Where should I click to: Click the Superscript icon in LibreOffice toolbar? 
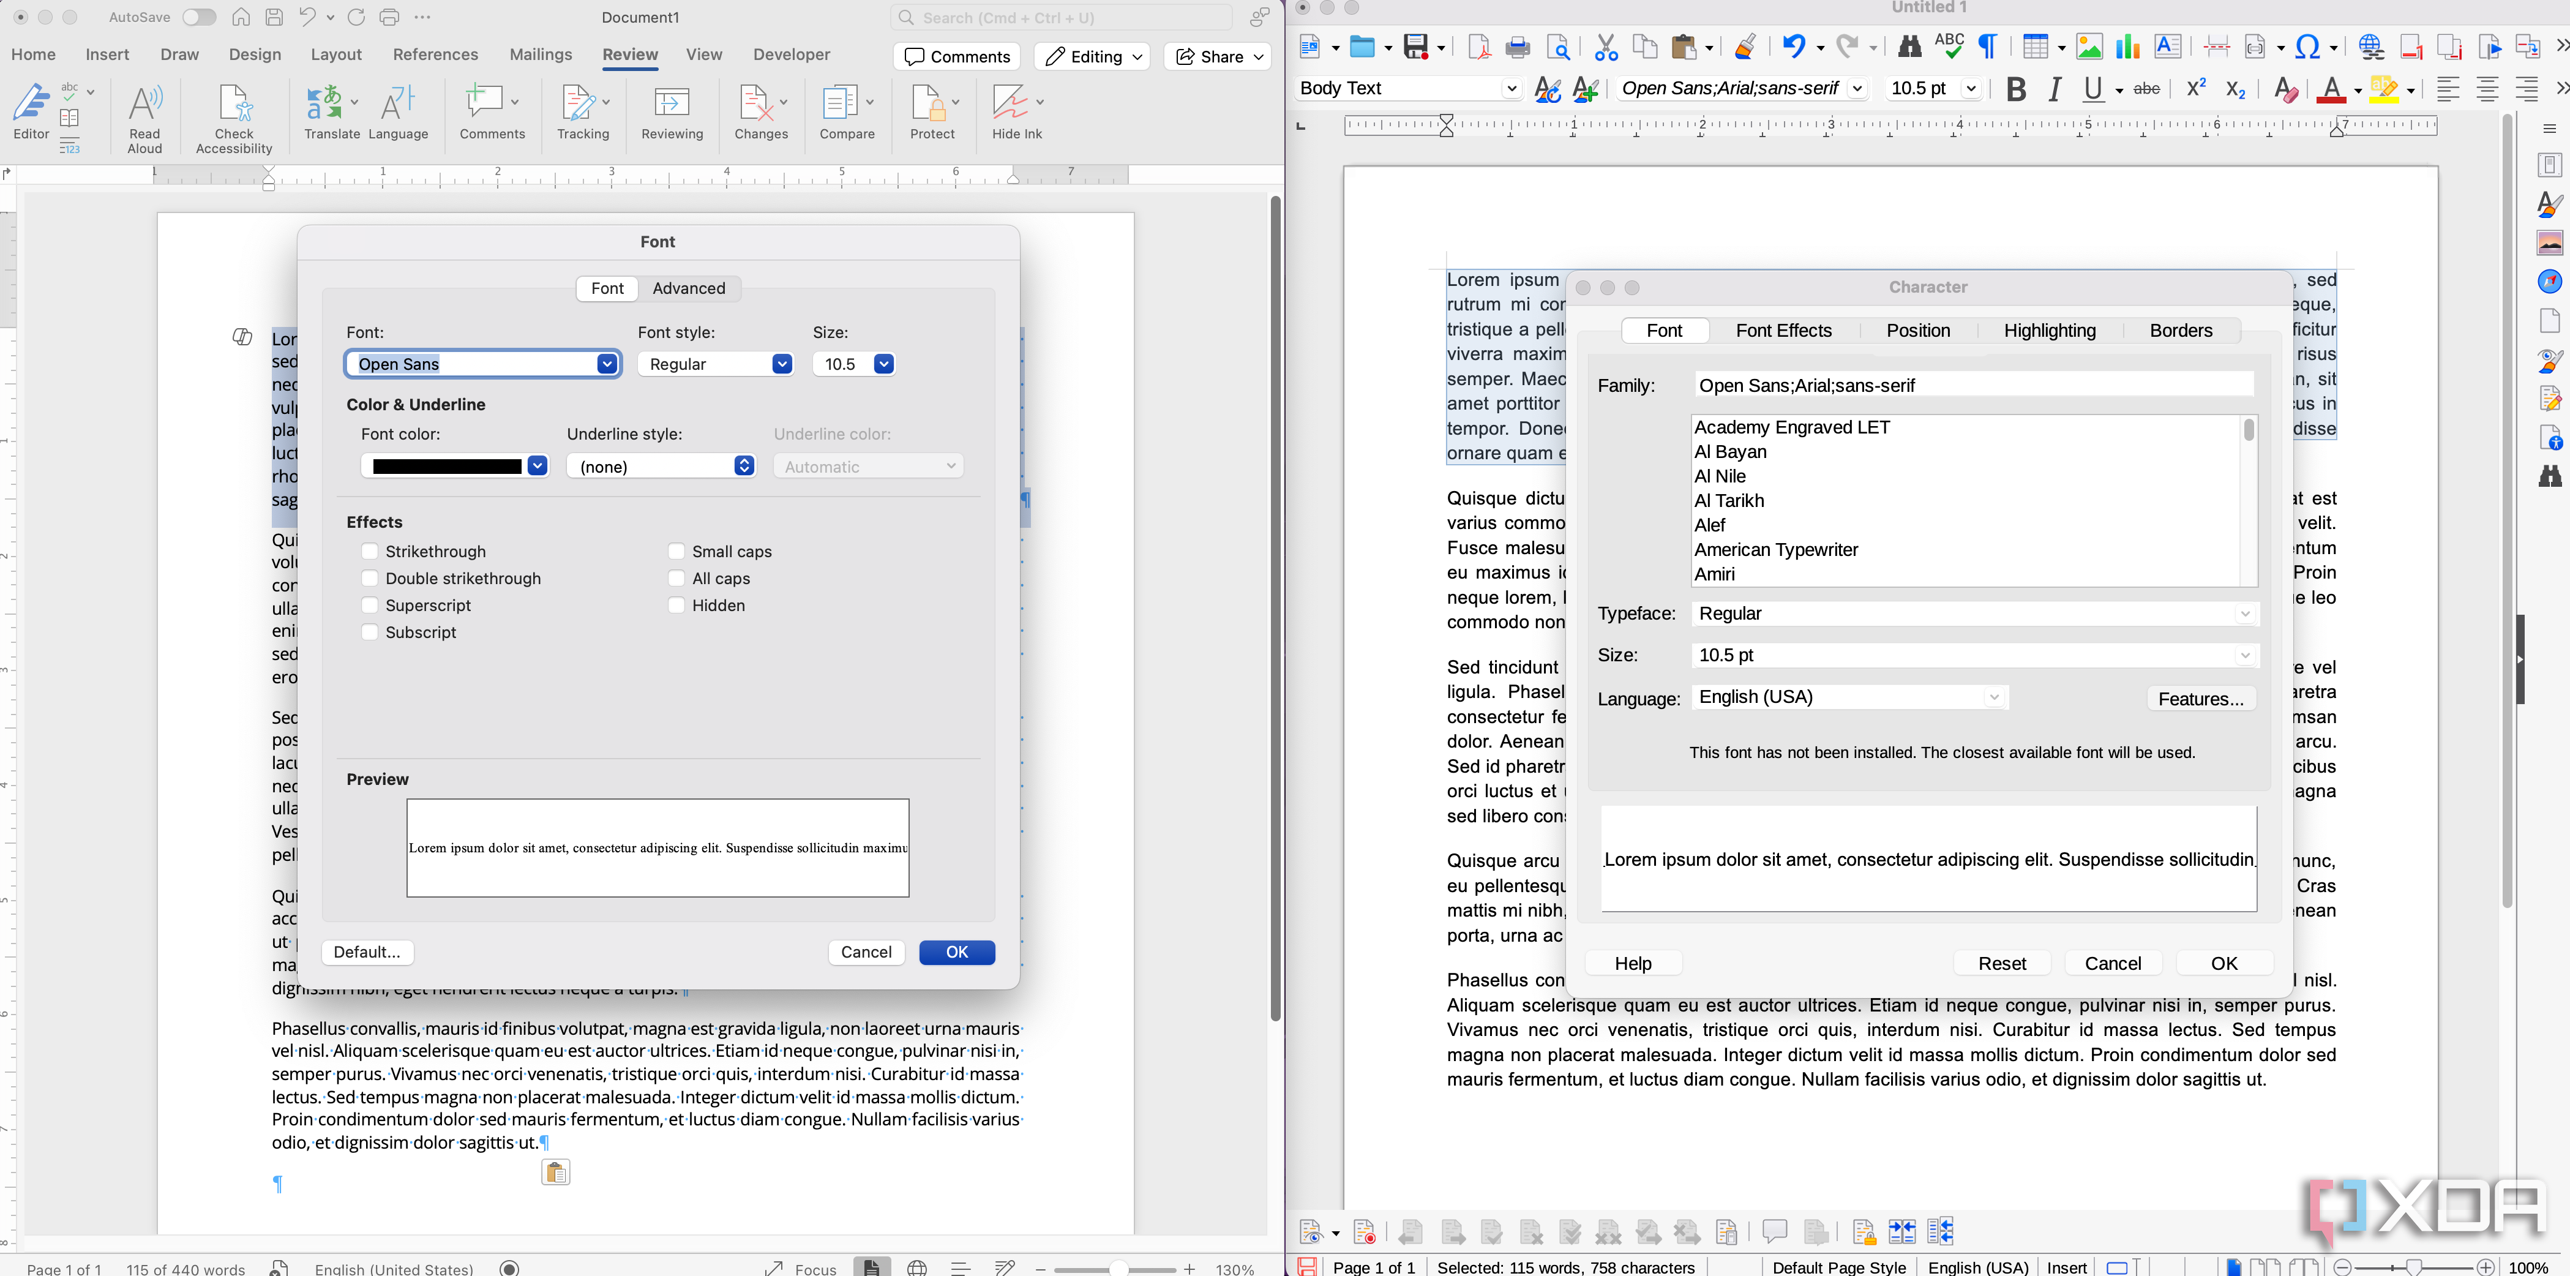click(2196, 89)
